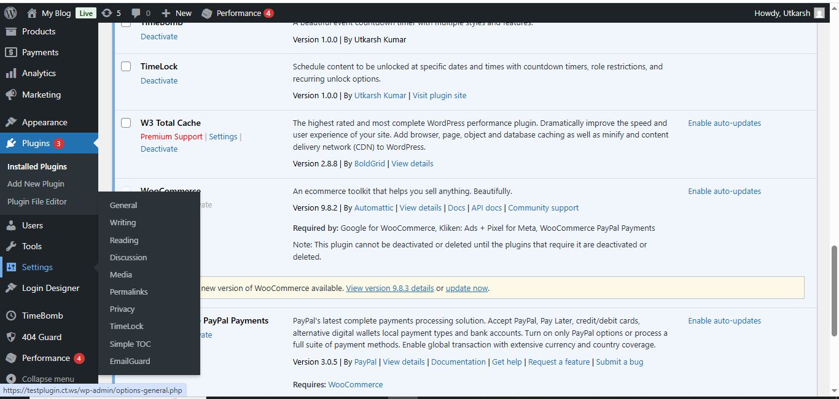Click the WordPress logo icon

(x=10, y=13)
